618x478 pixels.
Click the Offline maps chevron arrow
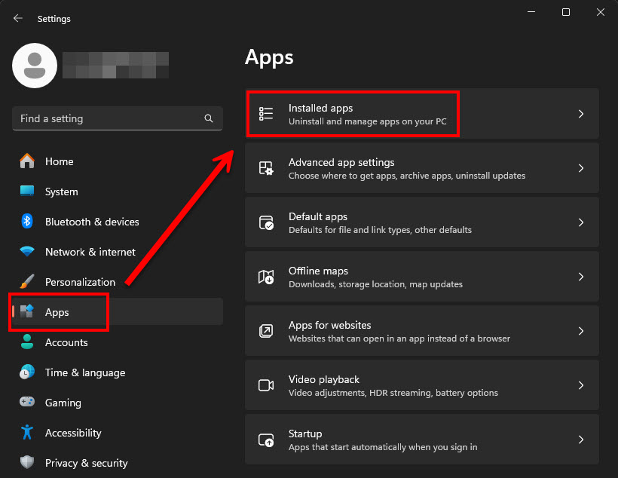pyautogui.click(x=581, y=277)
